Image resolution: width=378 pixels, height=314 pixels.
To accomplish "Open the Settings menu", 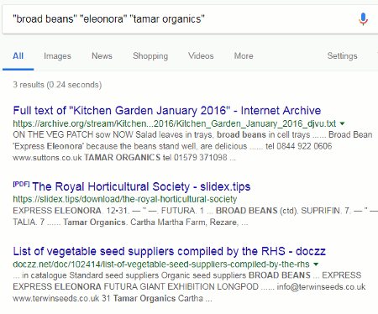I will (342, 56).
